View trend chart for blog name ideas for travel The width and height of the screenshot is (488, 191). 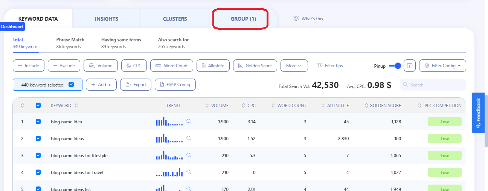coord(169,172)
